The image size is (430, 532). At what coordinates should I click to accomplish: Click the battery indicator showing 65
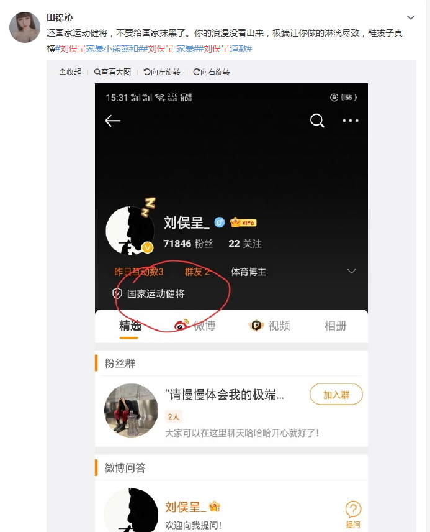pos(349,98)
